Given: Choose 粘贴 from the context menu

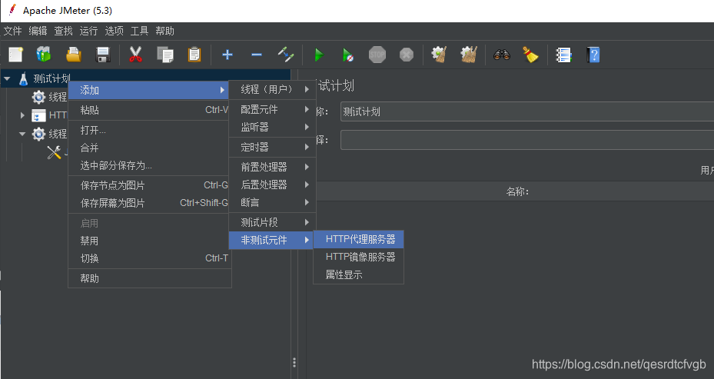Looking at the screenshot, I should click(150, 110).
